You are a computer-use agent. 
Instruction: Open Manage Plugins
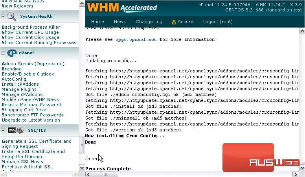(19, 89)
